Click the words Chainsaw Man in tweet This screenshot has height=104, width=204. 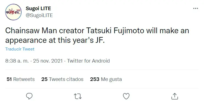coord(31,31)
